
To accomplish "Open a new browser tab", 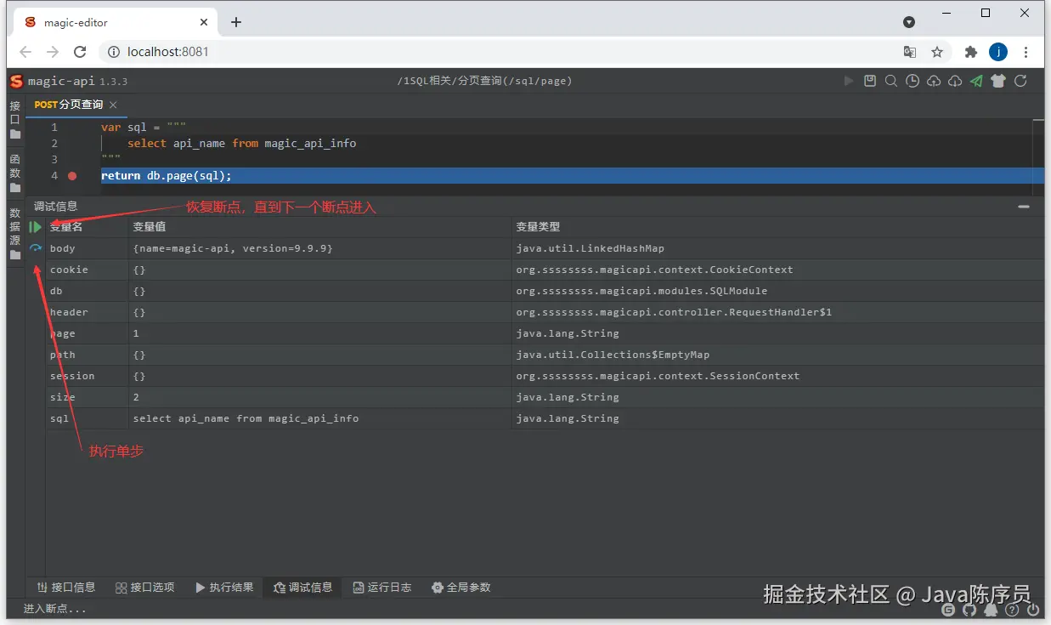I will click(x=236, y=22).
